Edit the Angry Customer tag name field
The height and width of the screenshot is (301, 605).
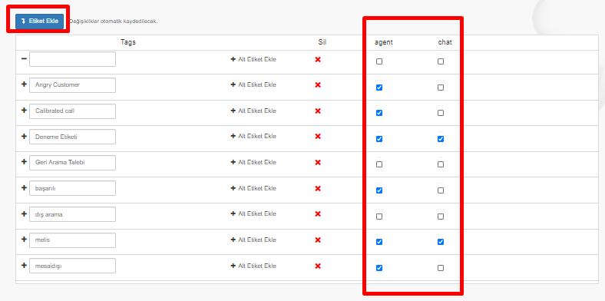[72, 85]
